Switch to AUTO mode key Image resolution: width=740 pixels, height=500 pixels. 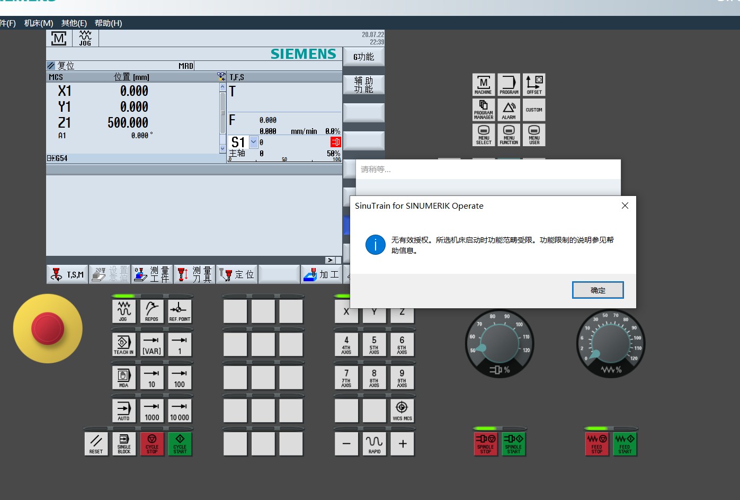(x=123, y=410)
